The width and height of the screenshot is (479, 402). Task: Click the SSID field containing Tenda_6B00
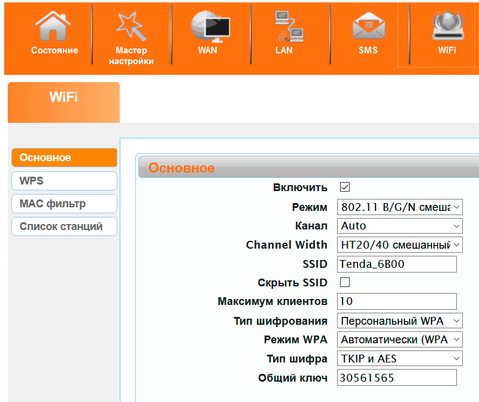pyautogui.click(x=396, y=264)
